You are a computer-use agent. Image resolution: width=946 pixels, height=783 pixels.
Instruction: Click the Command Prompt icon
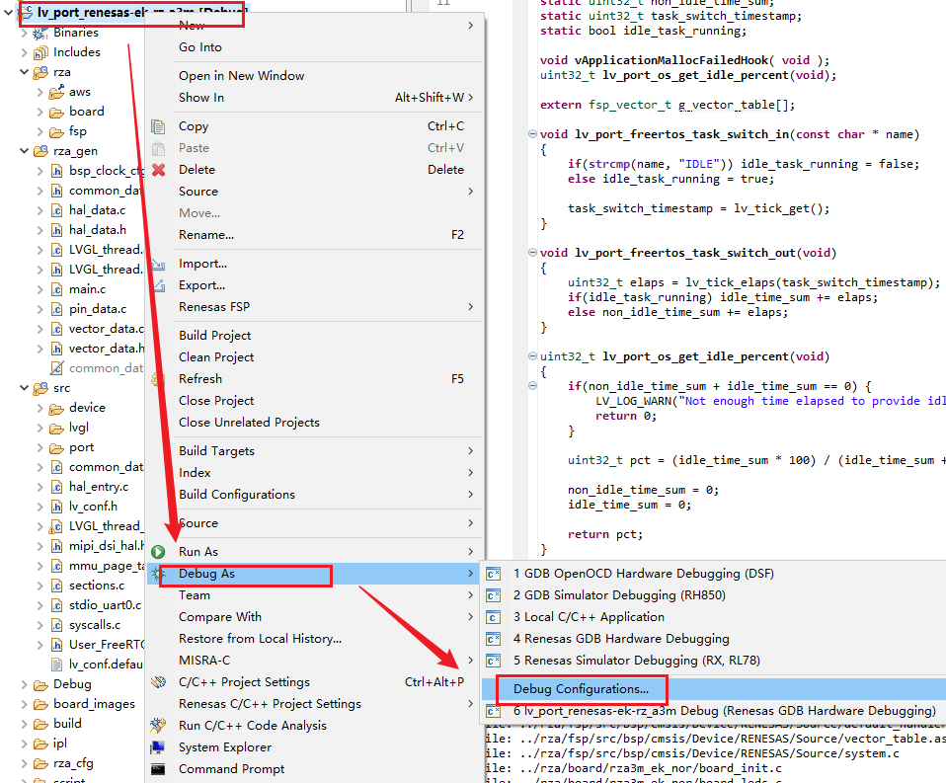click(158, 769)
